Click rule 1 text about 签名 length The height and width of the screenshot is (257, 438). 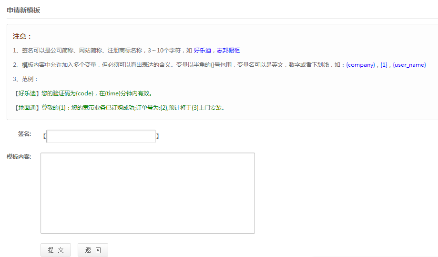[126, 50]
